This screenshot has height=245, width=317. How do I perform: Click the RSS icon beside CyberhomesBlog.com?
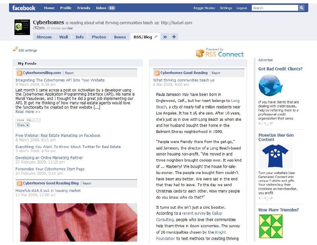tap(20, 73)
